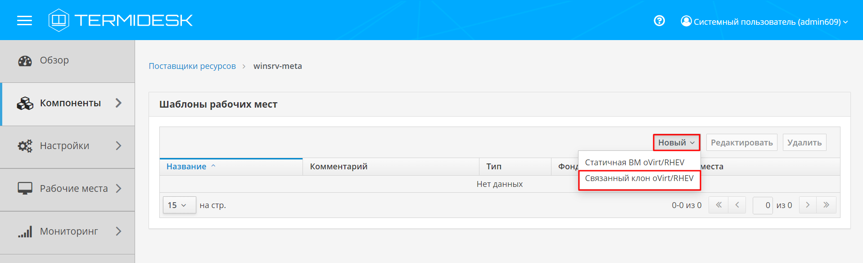Viewport: 863px width, 263px height.
Task: Click the user avatar icon
Action: coord(686,21)
